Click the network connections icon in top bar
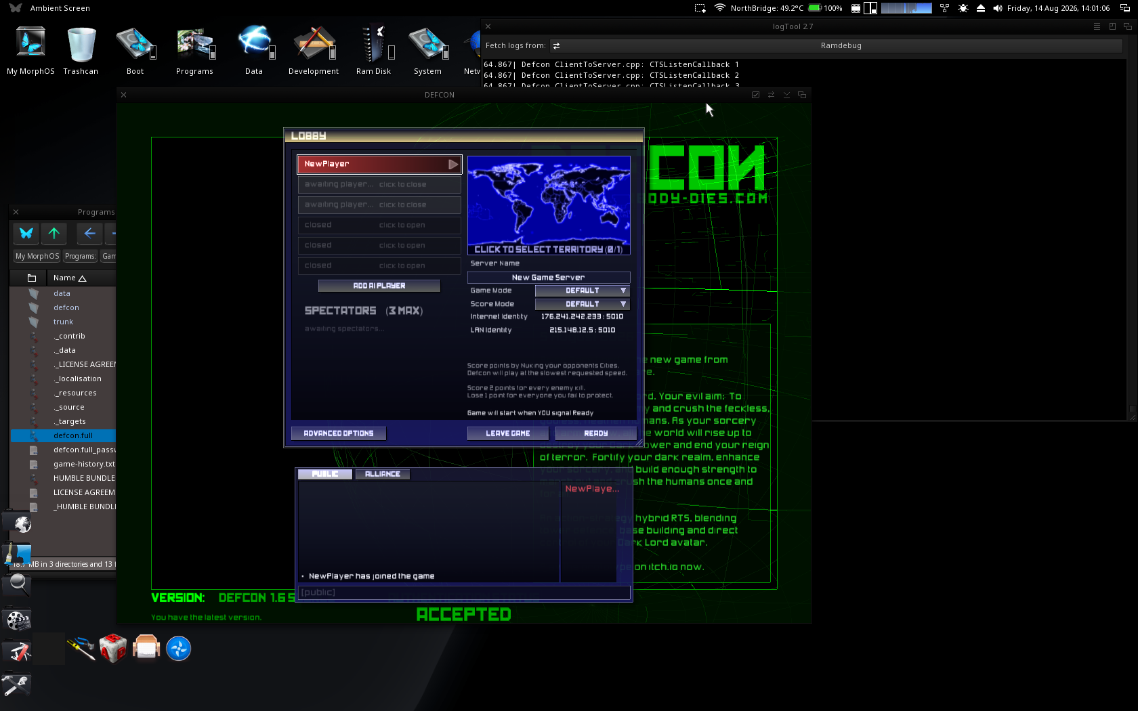This screenshot has width=1138, height=711. point(944,8)
